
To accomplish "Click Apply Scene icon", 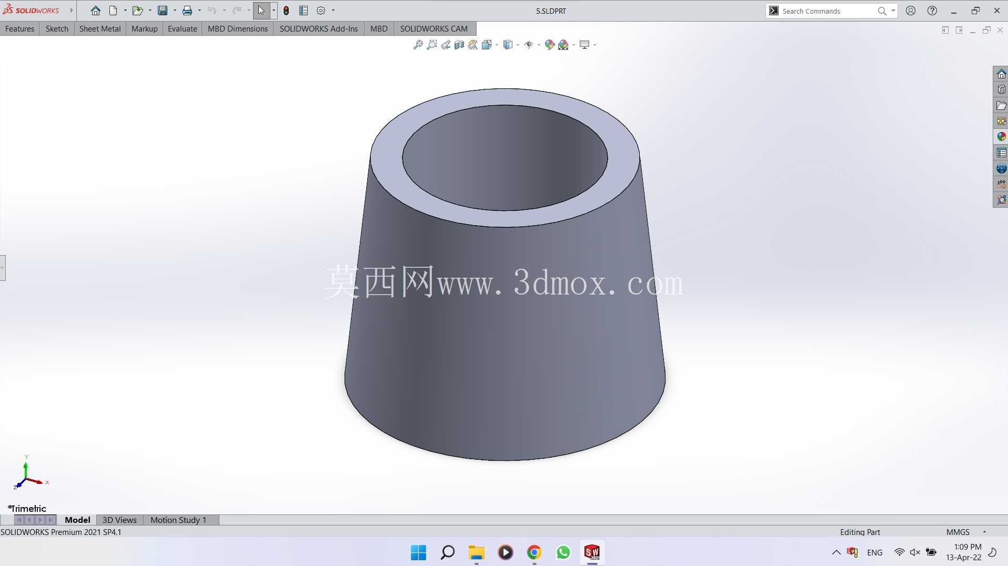I will point(563,45).
